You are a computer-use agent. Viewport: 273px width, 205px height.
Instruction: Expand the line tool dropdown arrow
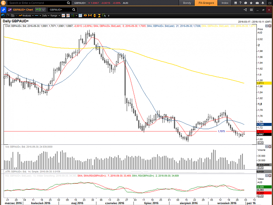coord(40,16)
